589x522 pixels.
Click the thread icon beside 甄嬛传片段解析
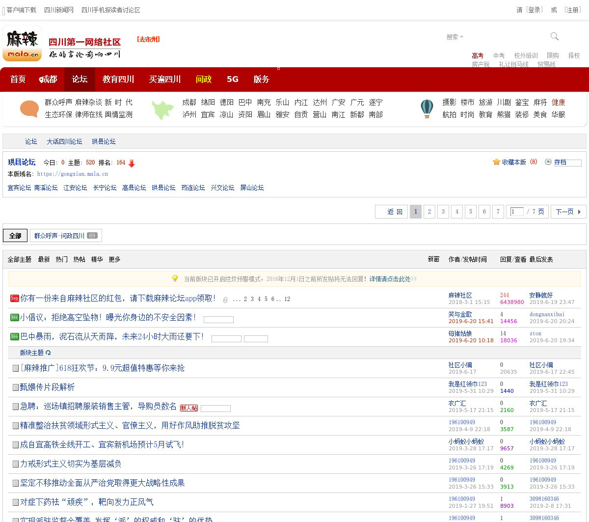(15, 387)
